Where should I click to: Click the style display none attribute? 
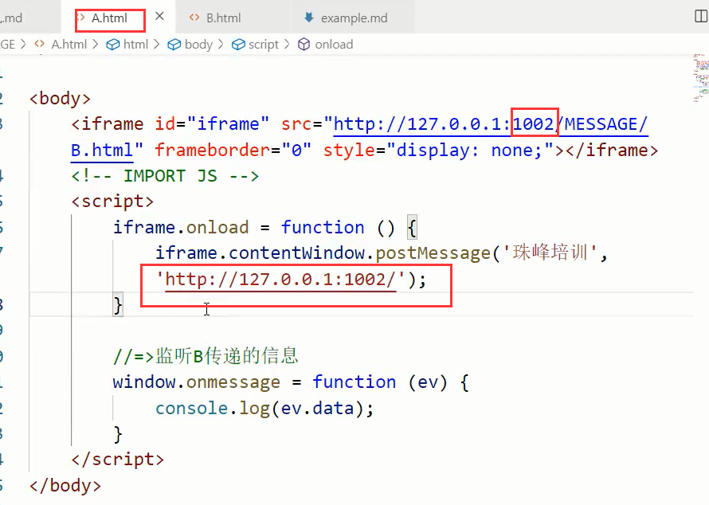[439, 150]
